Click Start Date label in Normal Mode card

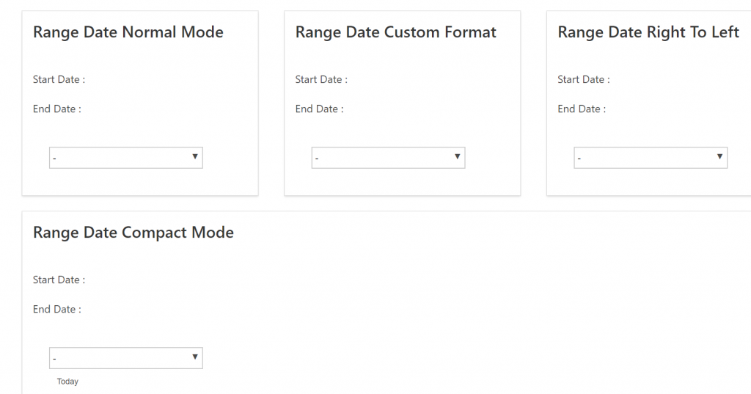click(59, 79)
